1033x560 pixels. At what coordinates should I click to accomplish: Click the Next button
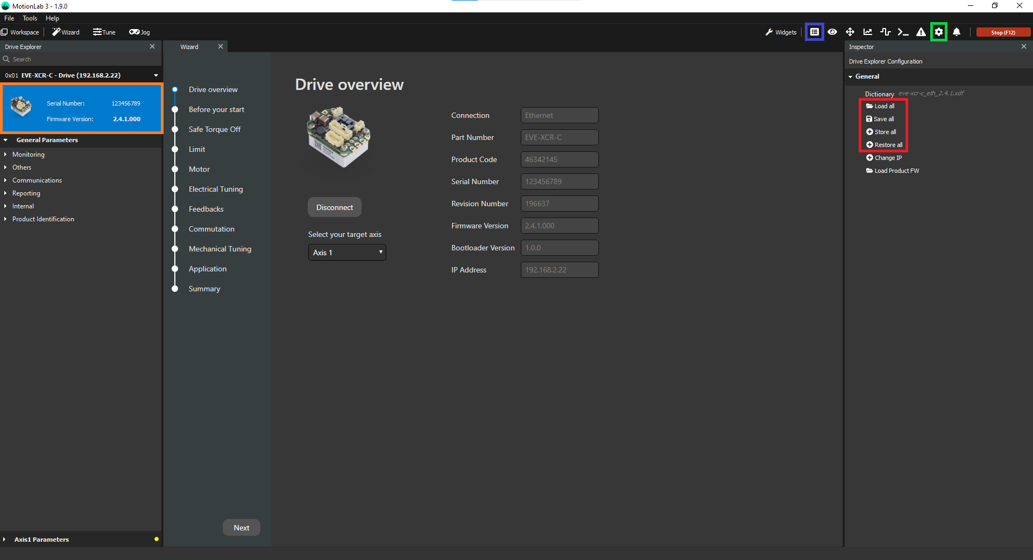[x=242, y=528]
